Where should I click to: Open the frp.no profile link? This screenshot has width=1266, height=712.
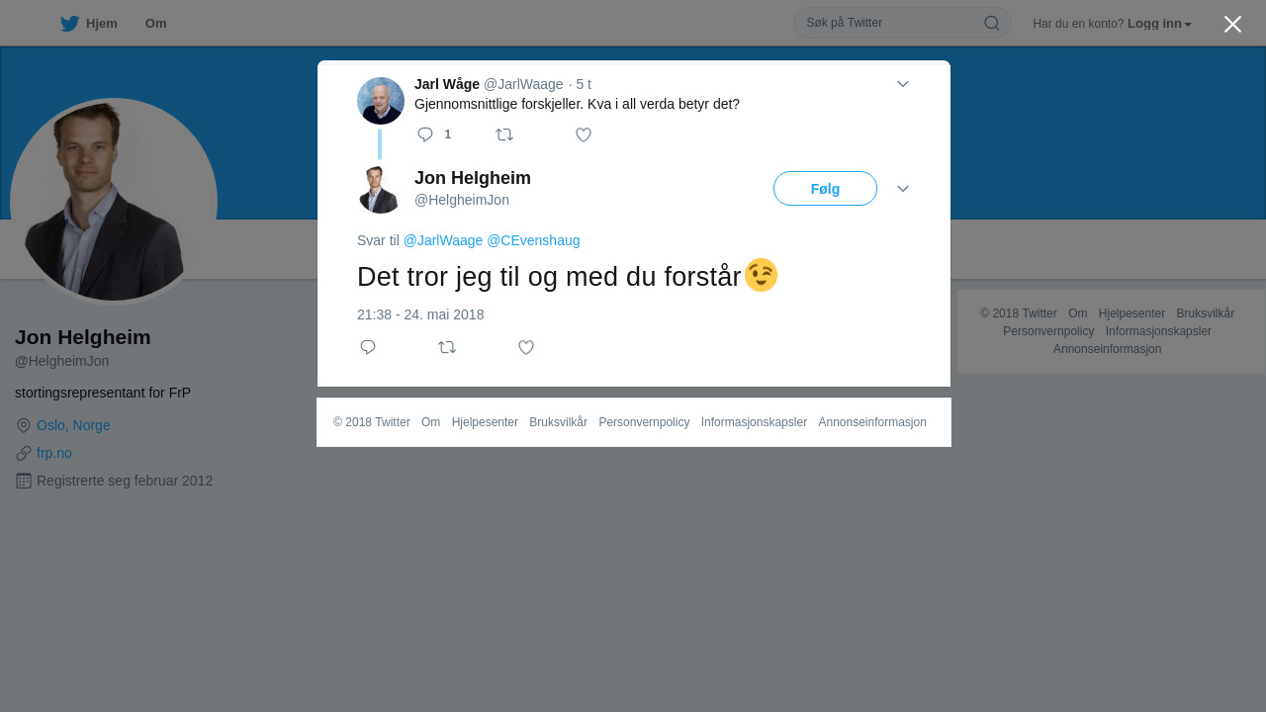pyautogui.click(x=54, y=453)
